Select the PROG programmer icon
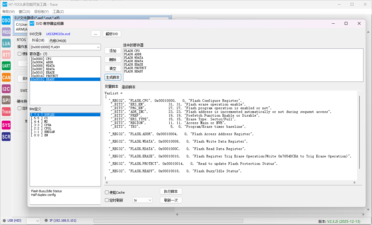Image resolution: width=372 pixels, height=225 pixels. pos(6,32)
